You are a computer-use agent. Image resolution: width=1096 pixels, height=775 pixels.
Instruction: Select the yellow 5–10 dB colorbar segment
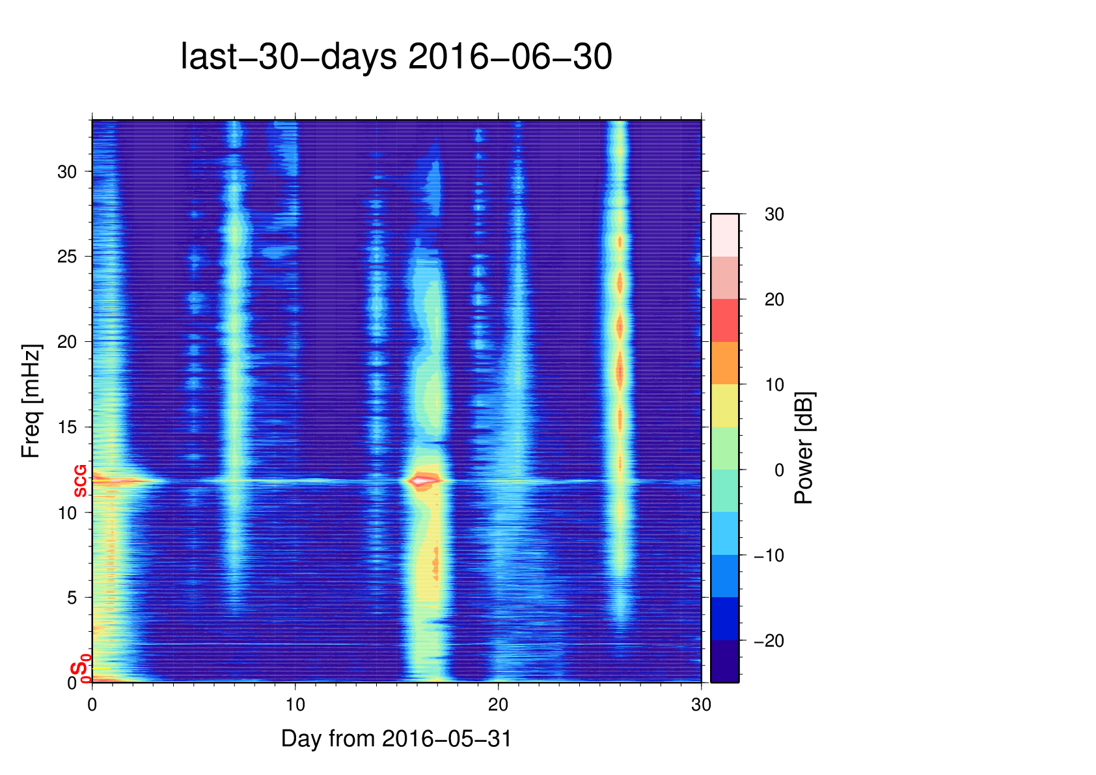[724, 406]
